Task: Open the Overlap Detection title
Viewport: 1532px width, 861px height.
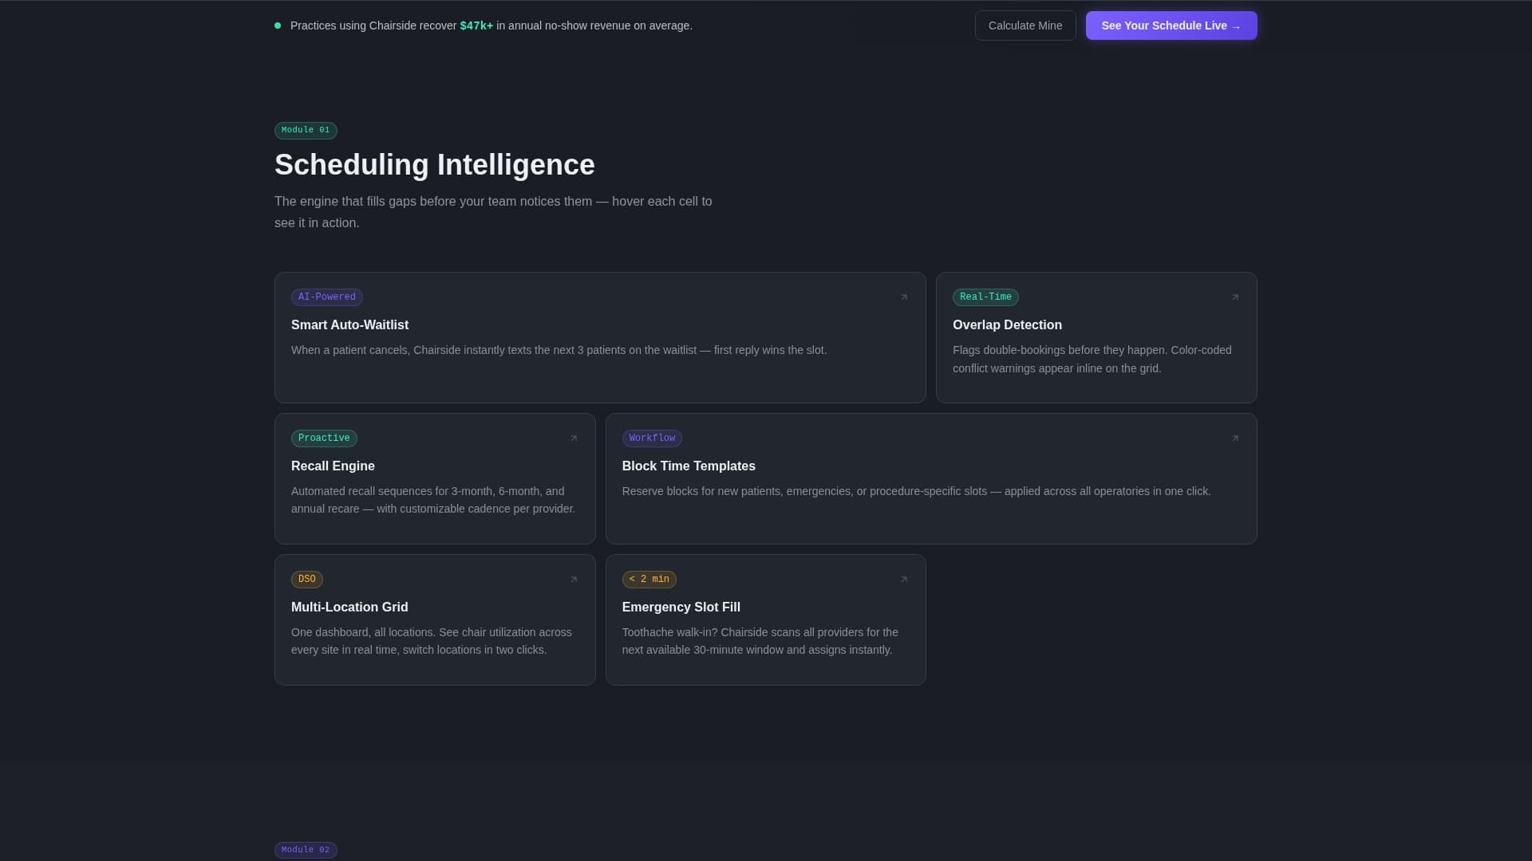Action: point(1007,325)
